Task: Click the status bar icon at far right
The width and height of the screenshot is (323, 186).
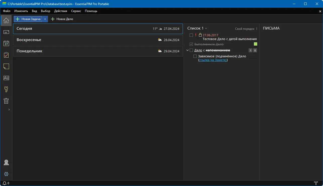Action: [x=316, y=183]
